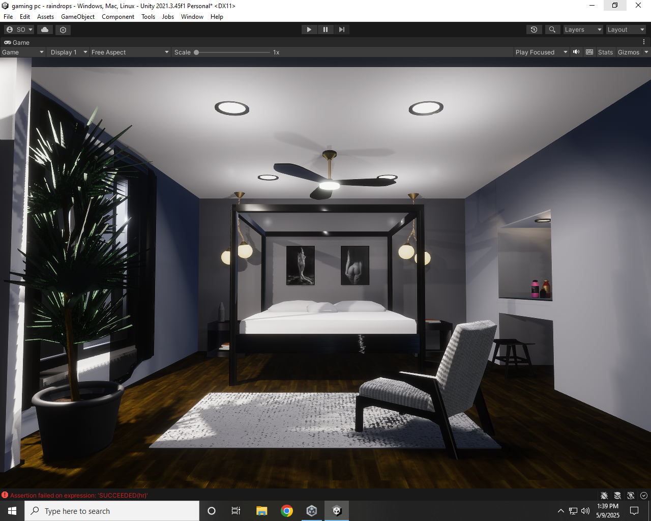Open the Gizmos dropdown arrow
Screen dimensions: 651x521
coord(646,52)
